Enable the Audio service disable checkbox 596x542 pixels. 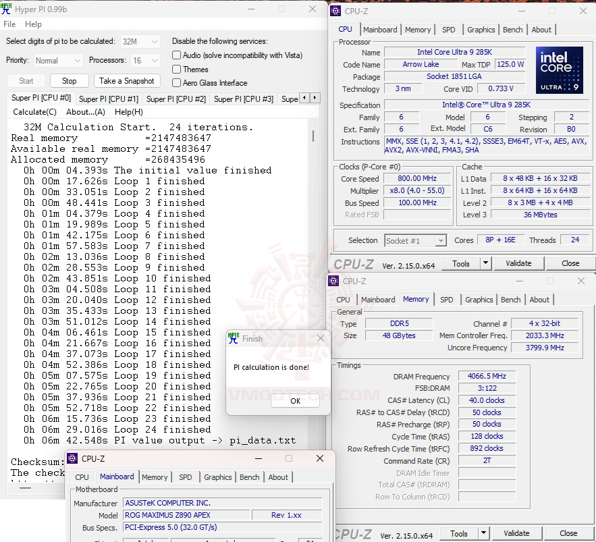(x=175, y=55)
